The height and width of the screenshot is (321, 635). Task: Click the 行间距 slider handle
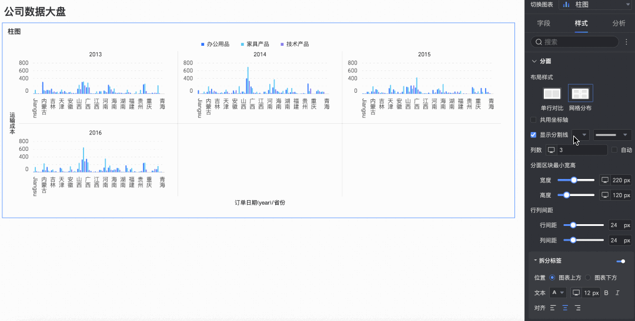pyautogui.click(x=573, y=225)
